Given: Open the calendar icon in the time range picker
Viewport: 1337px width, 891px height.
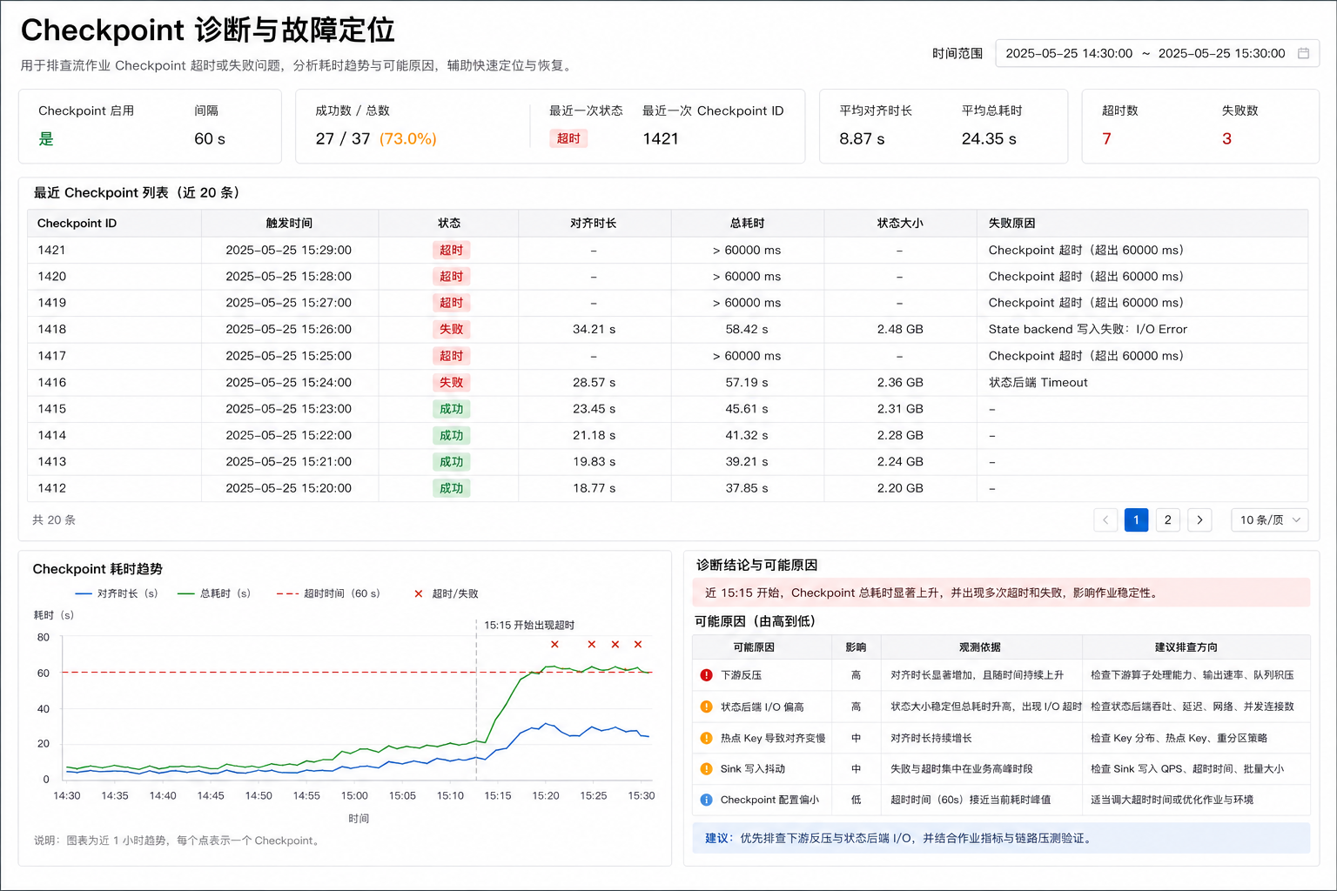Looking at the screenshot, I should coord(1303,53).
